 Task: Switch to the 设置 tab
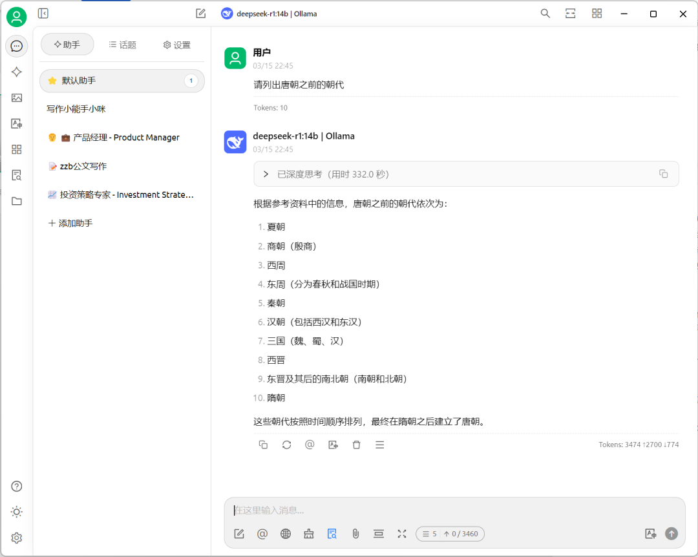176,45
